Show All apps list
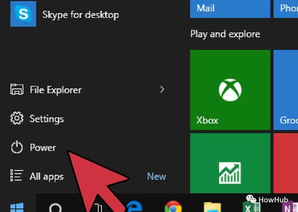Image resolution: width=298 pixels, height=212 pixels. tap(37, 176)
